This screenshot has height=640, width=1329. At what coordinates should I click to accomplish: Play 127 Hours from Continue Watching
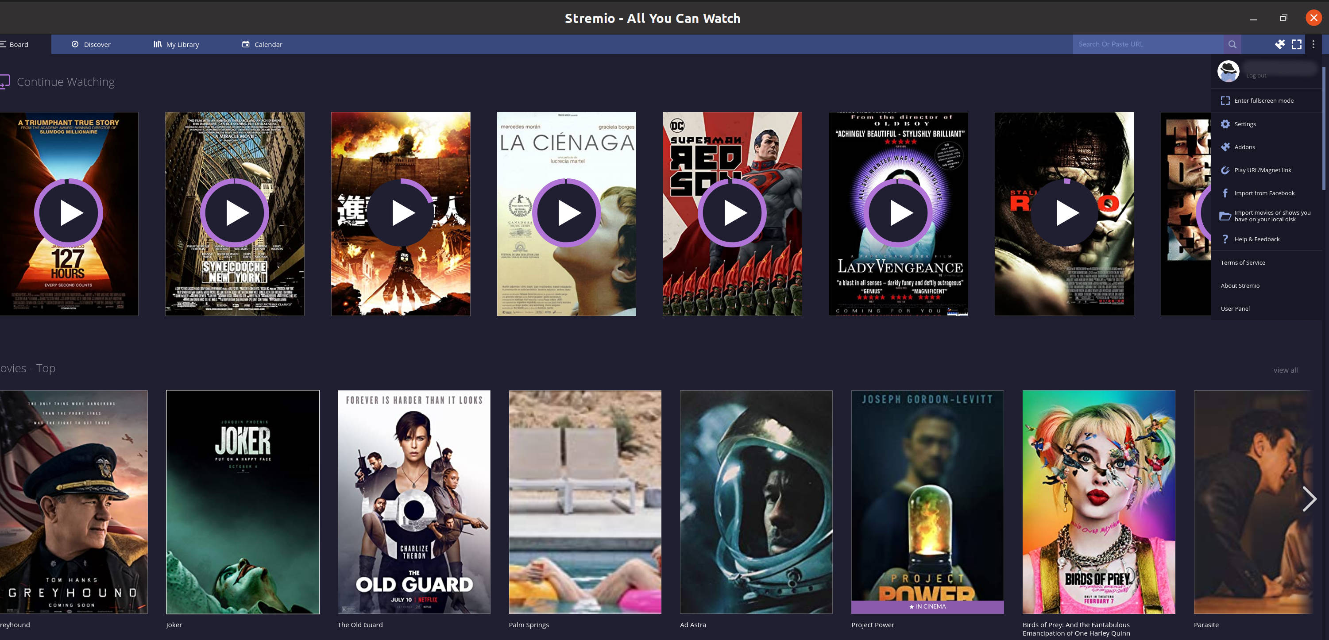[69, 213]
